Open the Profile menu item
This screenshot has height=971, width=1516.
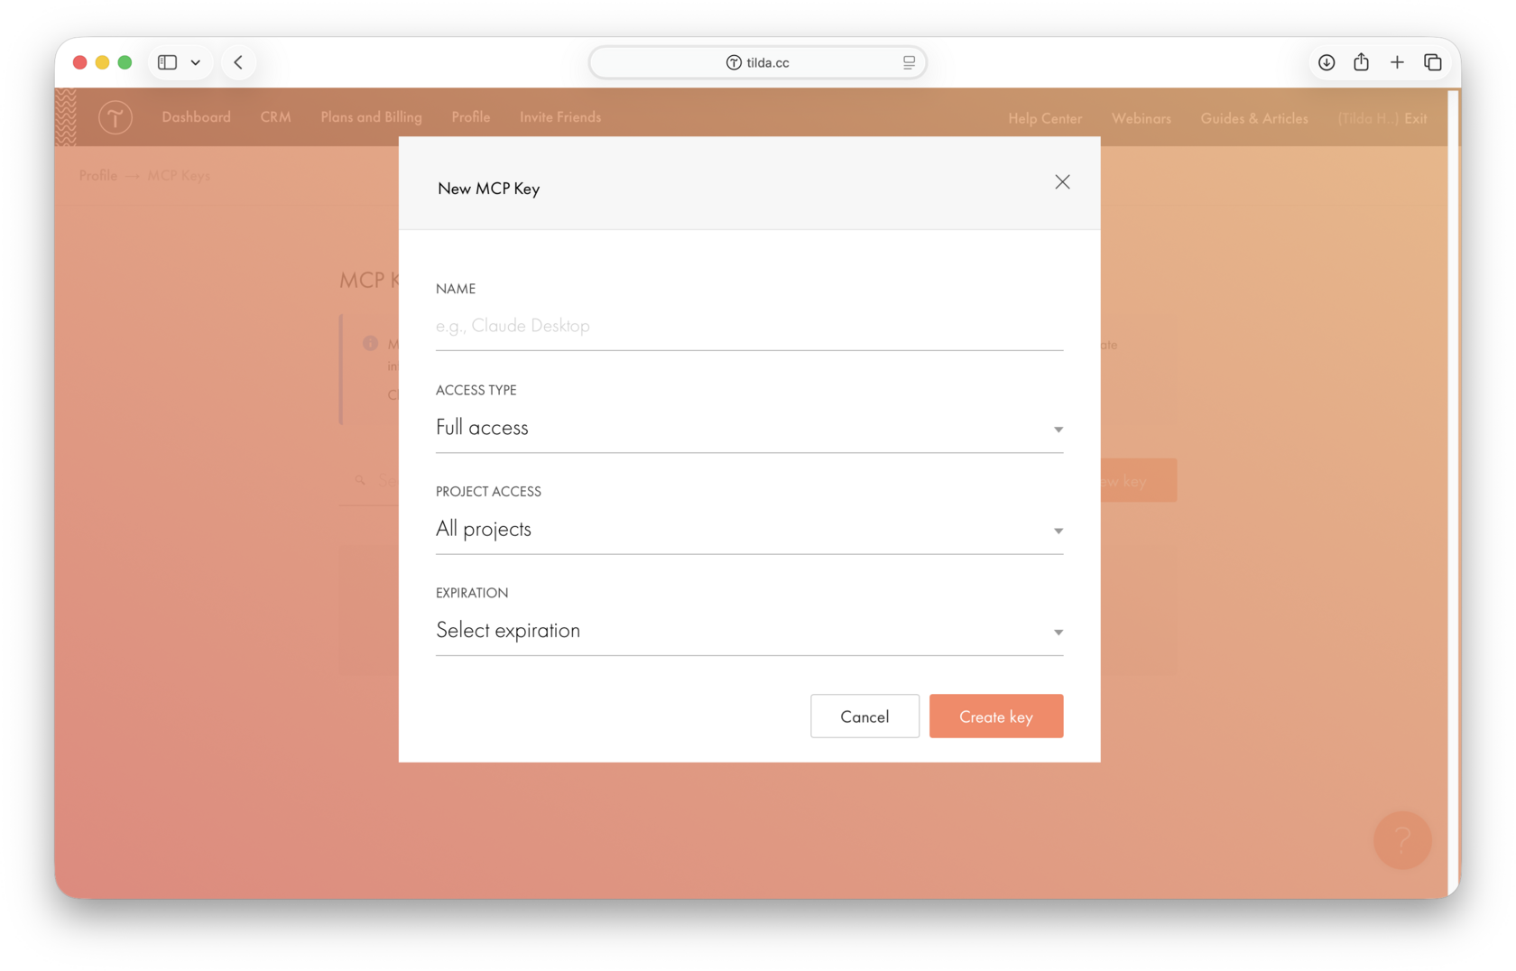[x=471, y=117]
